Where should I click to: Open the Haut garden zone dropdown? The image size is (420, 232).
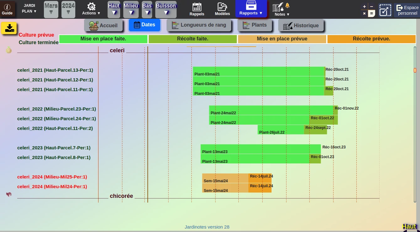(114, 9)
